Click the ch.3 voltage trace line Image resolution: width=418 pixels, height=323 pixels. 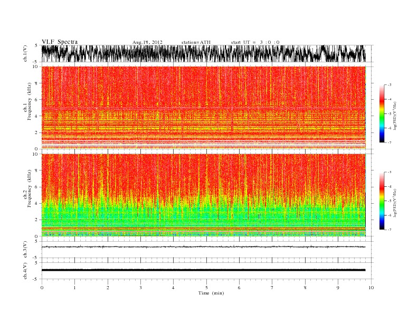coord(203,247)
